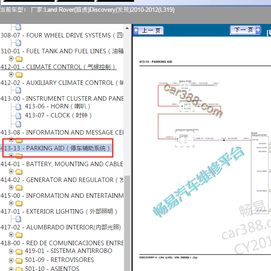Select 501-09 - RETROVISORES

point(59,260)
